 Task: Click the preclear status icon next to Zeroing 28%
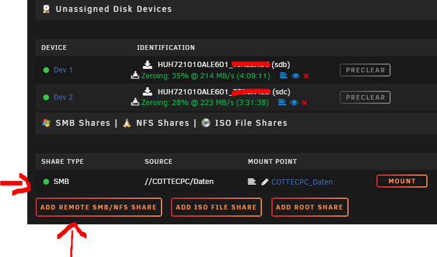point(135,102)
